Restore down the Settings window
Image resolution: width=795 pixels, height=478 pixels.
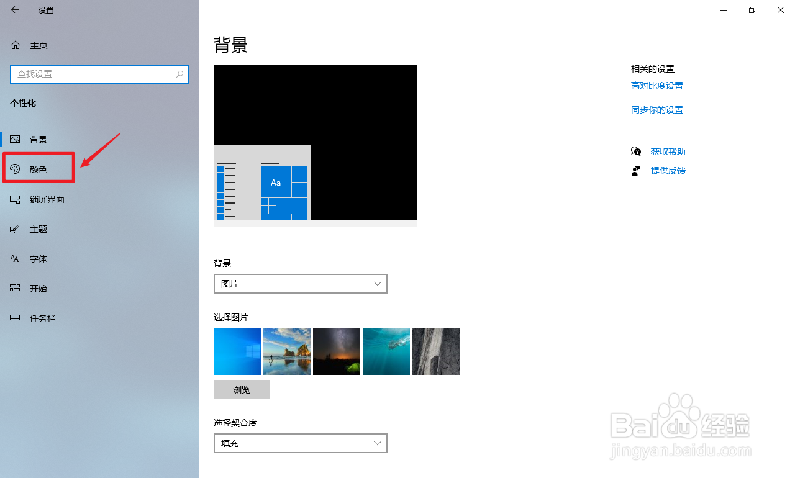pos(752,10)
